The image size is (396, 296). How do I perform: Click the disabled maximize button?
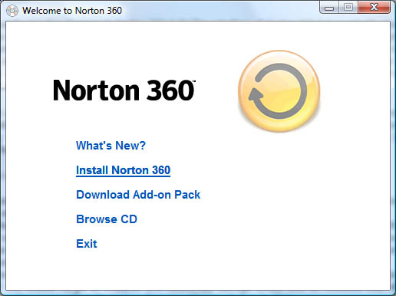348,8
